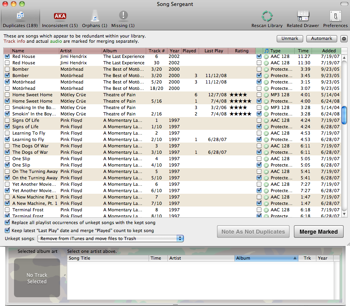
Task: Click the Merge Marked button
Action: click(x=318, y=232)
